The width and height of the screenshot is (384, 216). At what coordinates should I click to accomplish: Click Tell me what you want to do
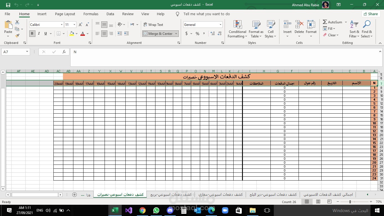[x=207, y=14]
